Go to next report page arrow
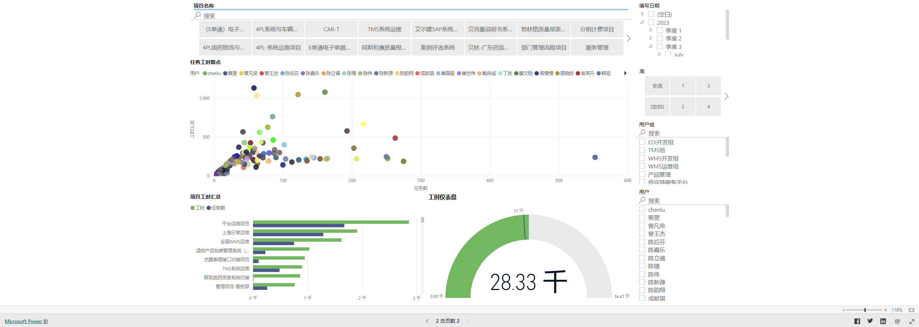This screenshot has width=919, height=327. pyautogui.click(x=468, y=321)
